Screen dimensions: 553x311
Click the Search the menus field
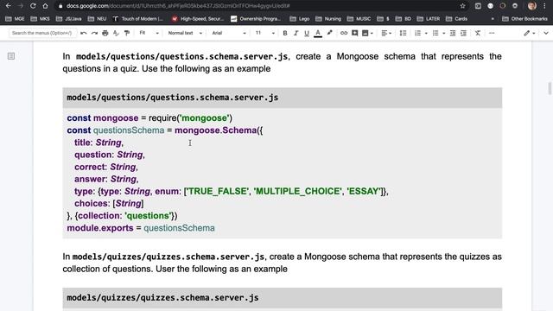pyautogui.click(x=41, y=33)
